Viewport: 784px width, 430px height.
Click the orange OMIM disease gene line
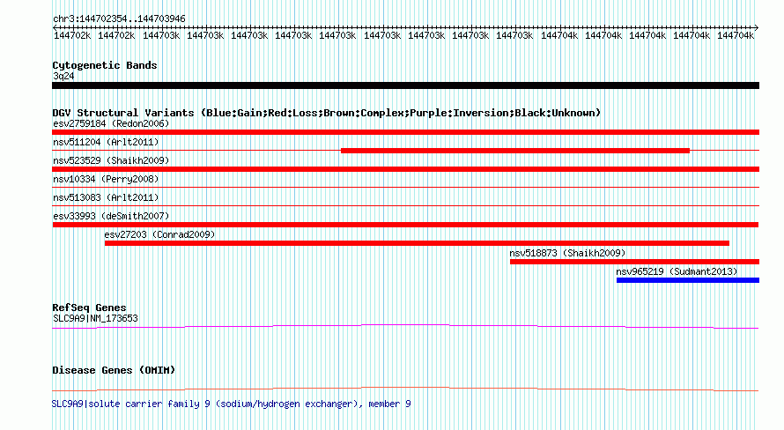pos(405,389)
